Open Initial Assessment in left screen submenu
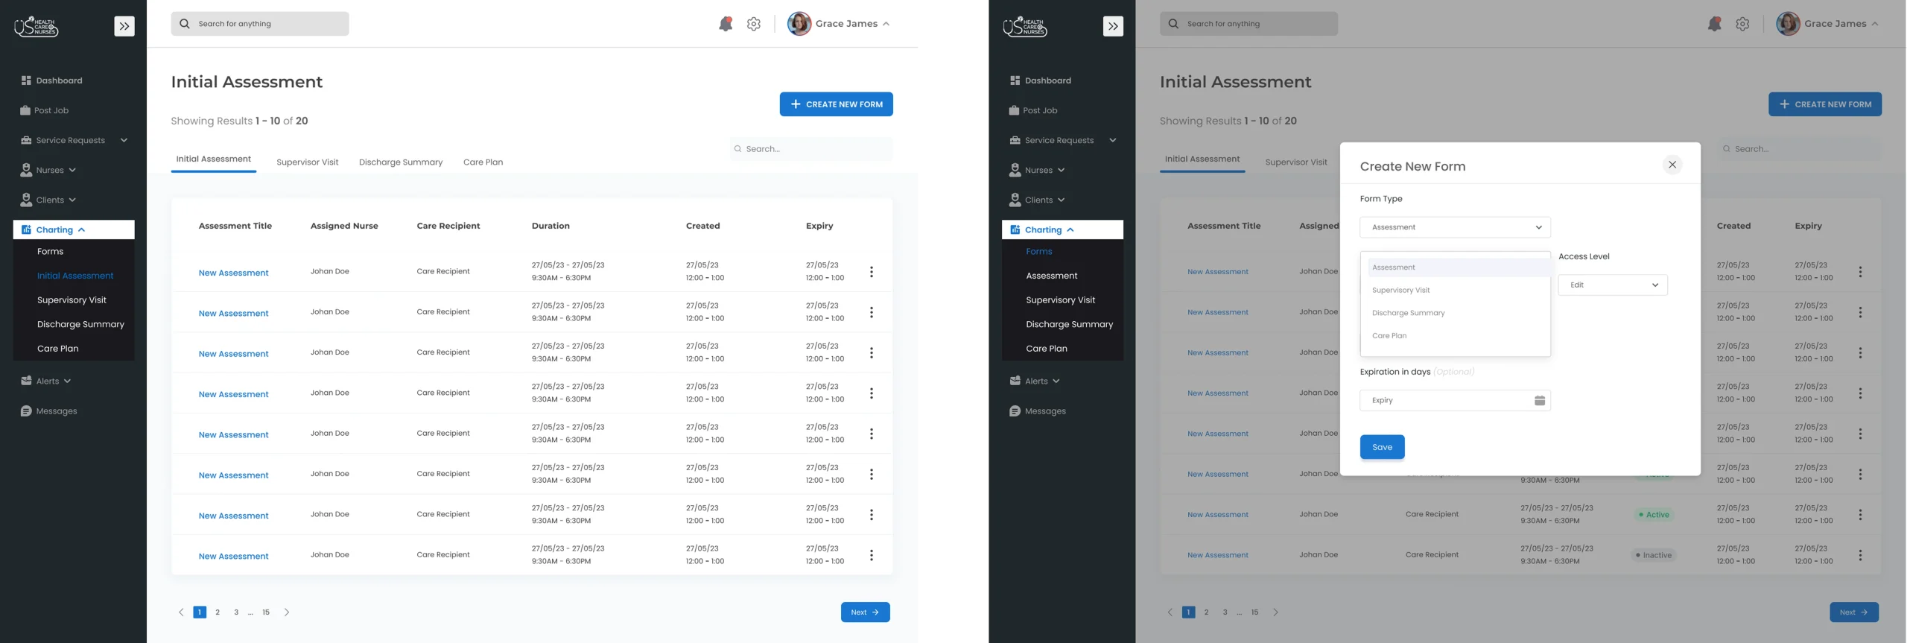The width and height of the screenshot is (1907, 643). 75,276
